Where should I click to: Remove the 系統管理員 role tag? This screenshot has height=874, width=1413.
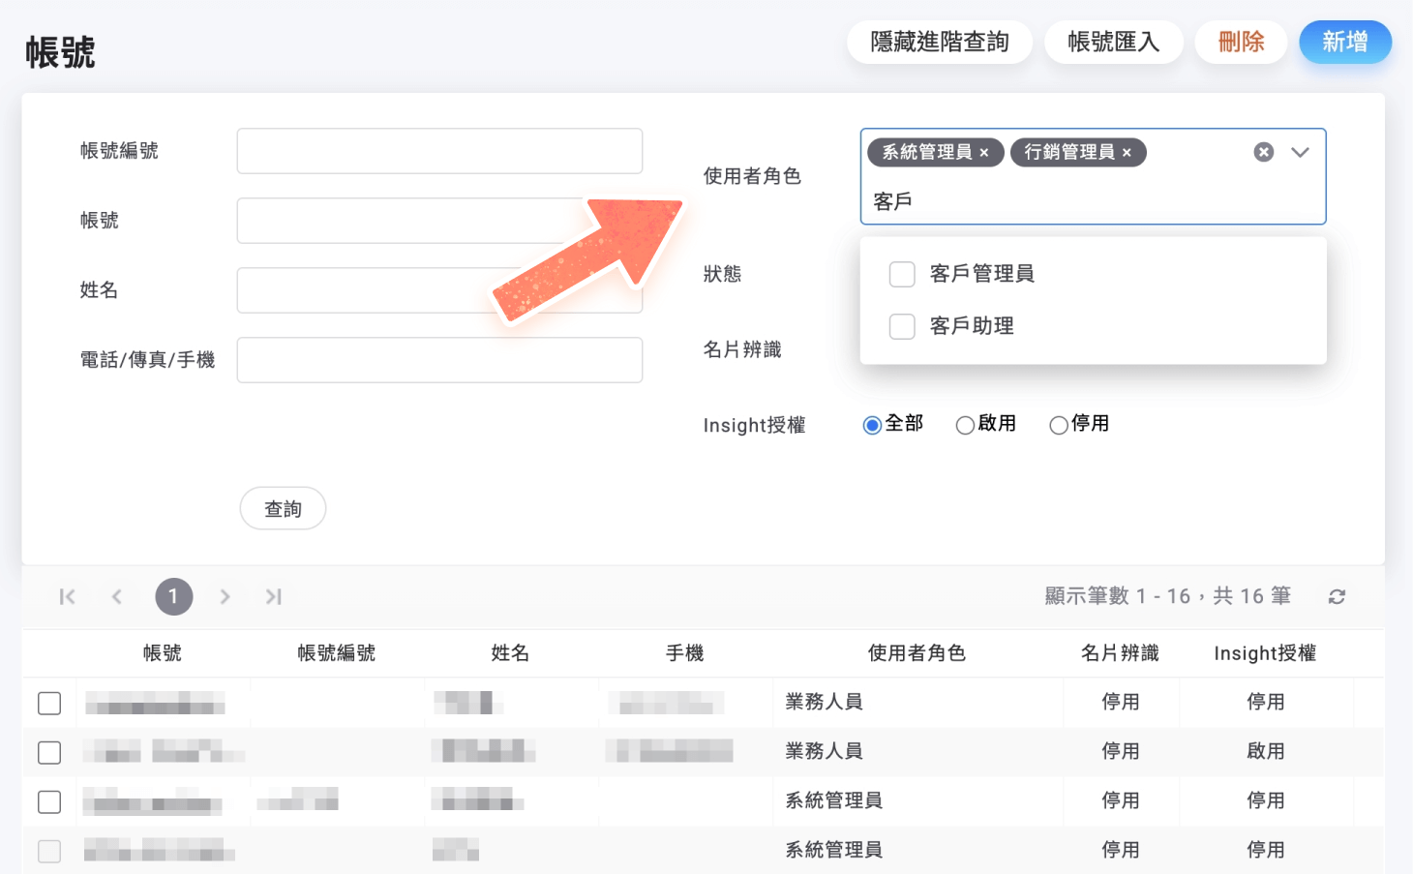coord(984,152)
